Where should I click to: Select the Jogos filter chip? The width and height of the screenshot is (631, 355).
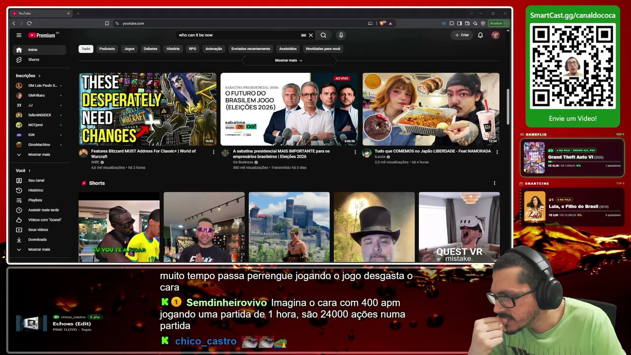[x=129, y=49]
